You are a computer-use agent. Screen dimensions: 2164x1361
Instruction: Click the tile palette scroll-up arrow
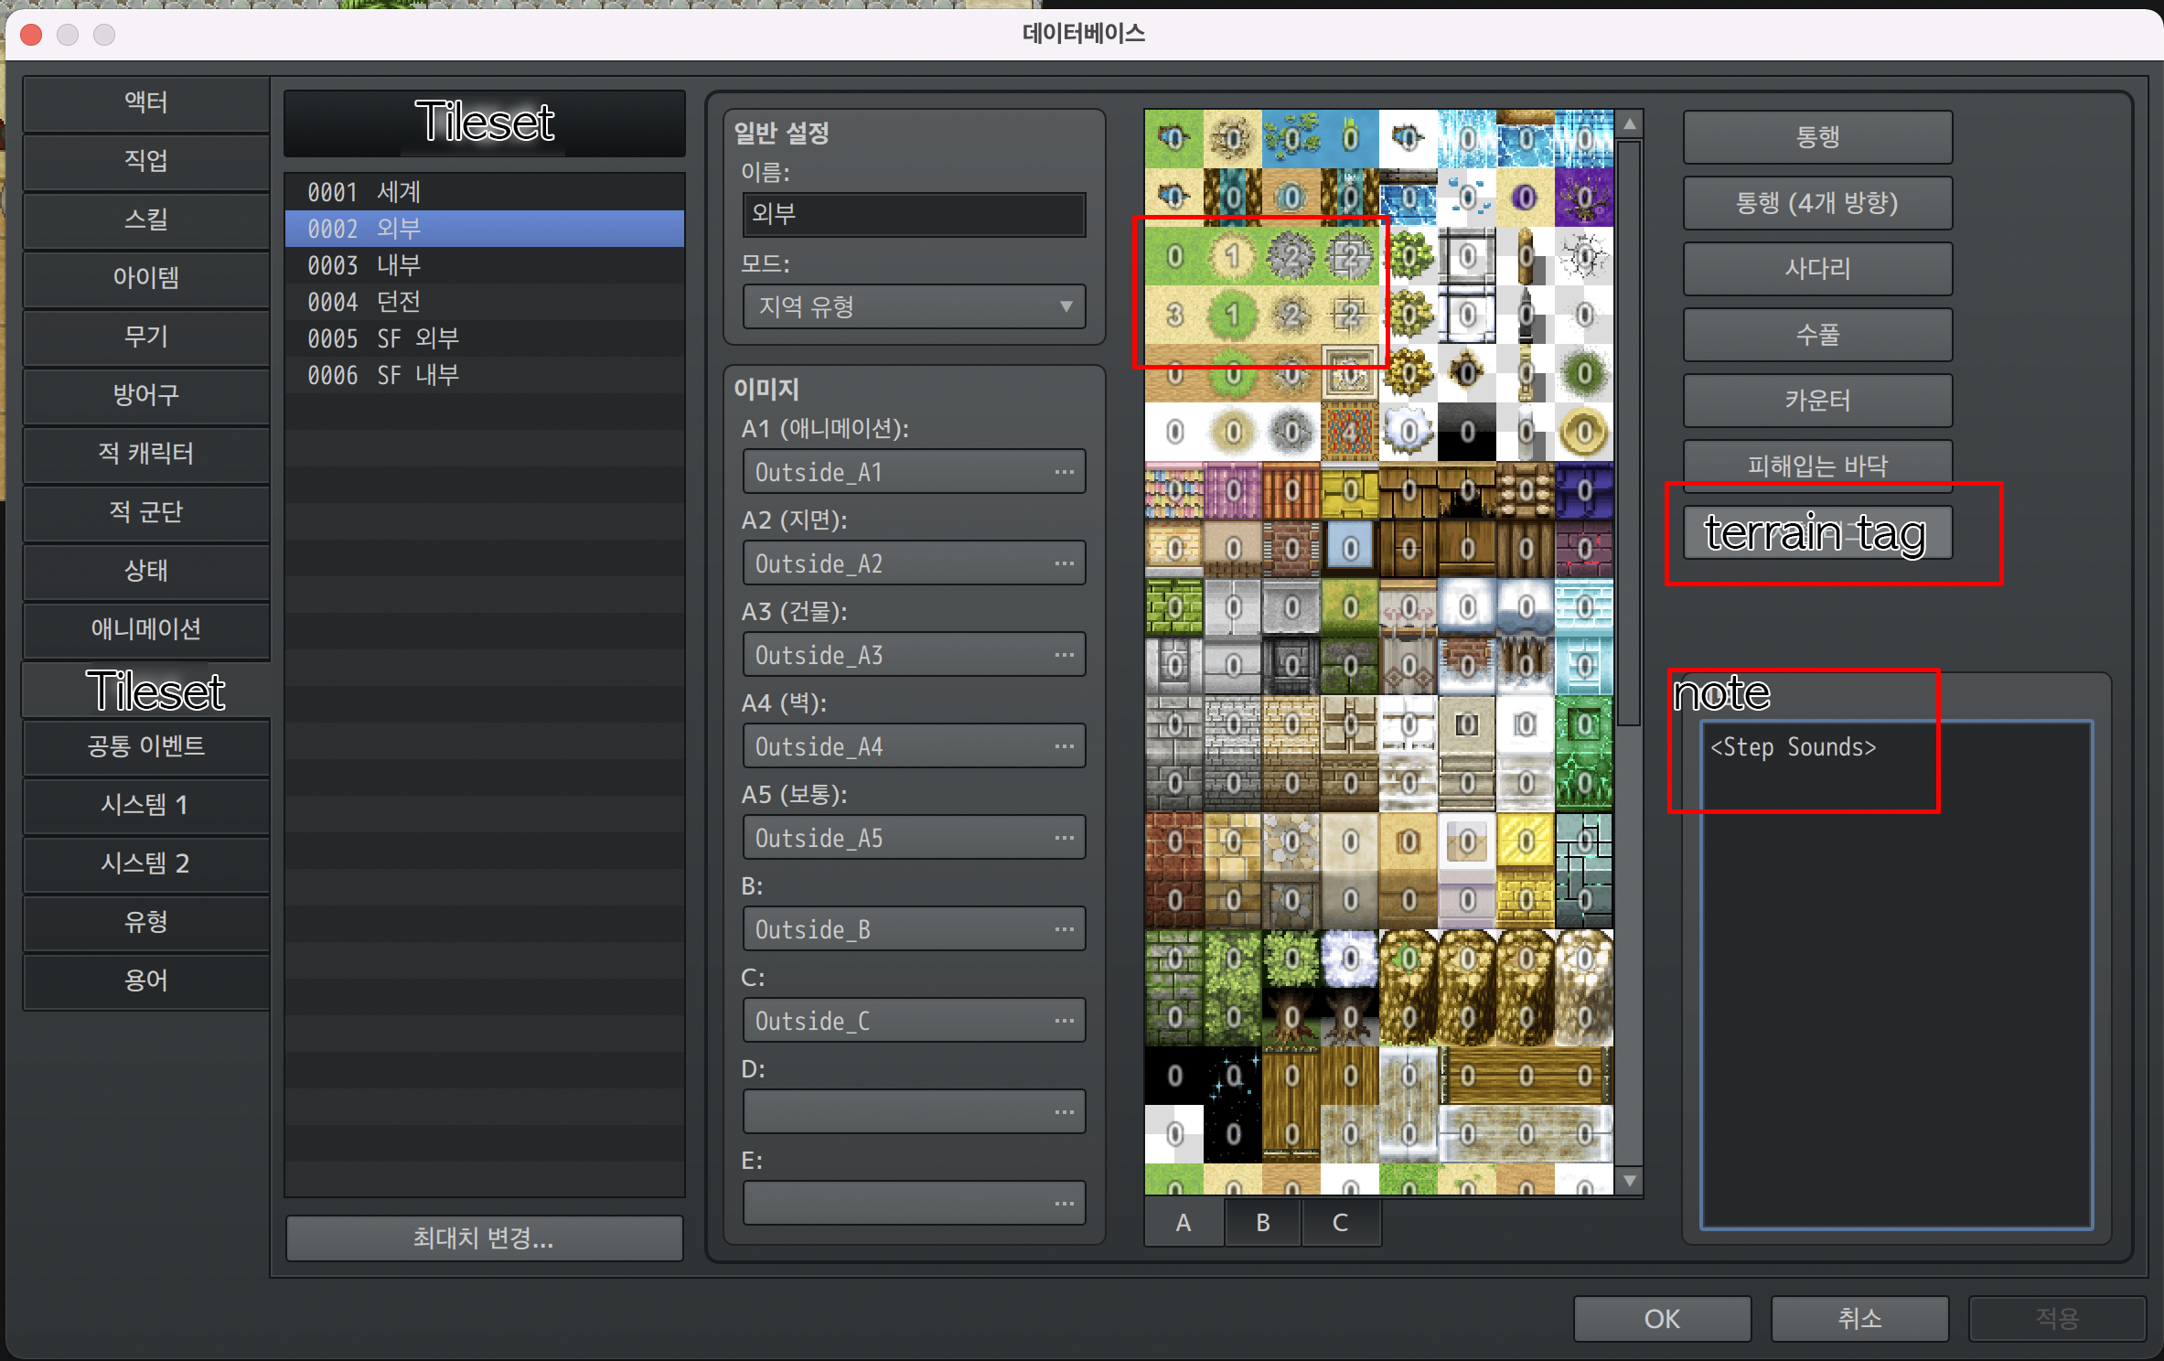pyautogui.click(x=1629, y=123)
